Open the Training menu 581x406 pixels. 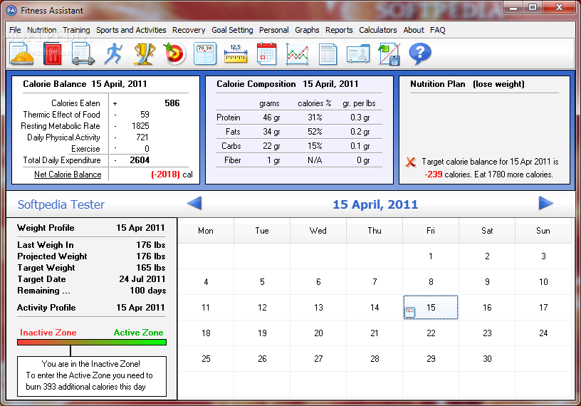[x=76, y=30]
